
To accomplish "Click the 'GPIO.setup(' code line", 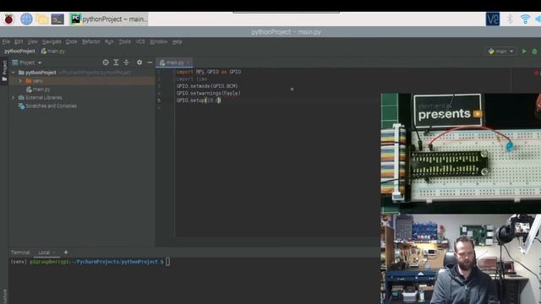I will [199, 100].
